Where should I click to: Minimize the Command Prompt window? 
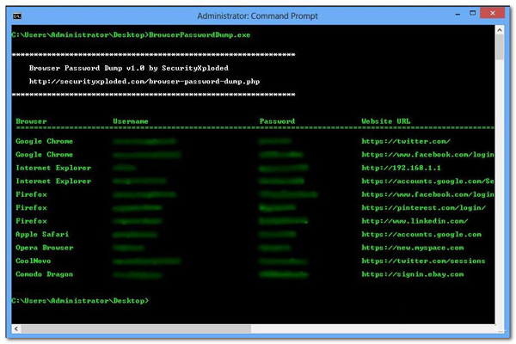458,15
